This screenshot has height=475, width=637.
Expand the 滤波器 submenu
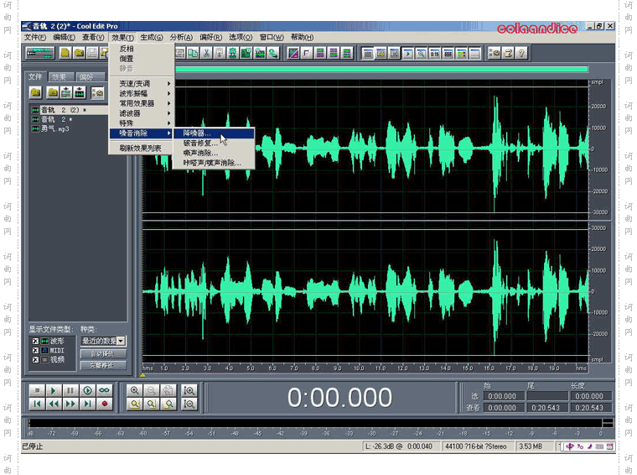pos(142,113)
